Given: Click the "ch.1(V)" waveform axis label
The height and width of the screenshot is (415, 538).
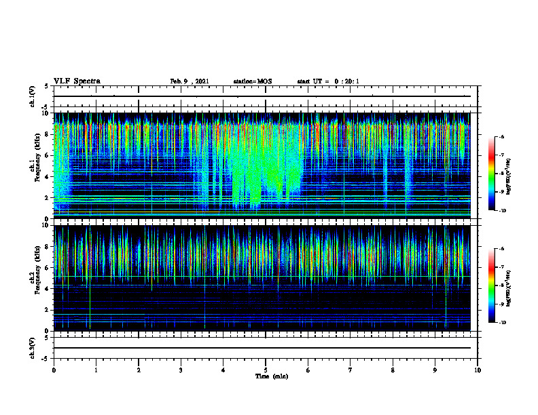Looking at the screenshot, I should tap(33, 96).
